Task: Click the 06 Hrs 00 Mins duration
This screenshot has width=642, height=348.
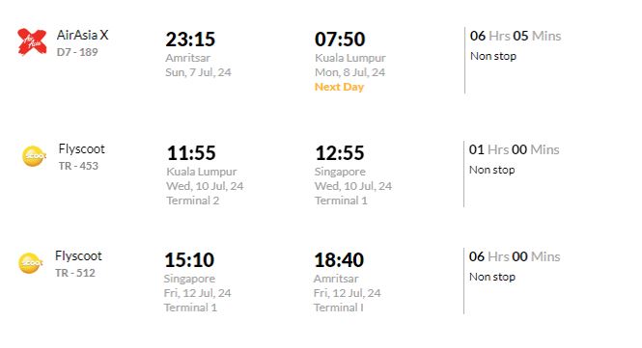Action: coord(515,256)
